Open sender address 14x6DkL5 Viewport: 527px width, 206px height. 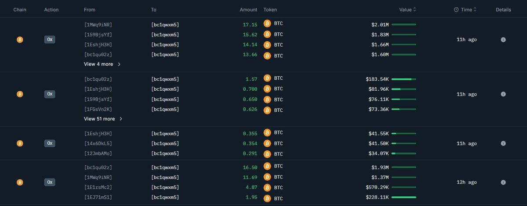point(98,144)
